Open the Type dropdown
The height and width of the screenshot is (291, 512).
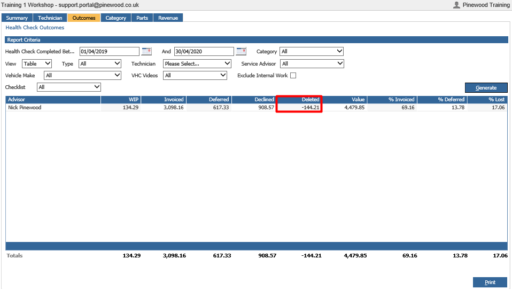[100, 63]
